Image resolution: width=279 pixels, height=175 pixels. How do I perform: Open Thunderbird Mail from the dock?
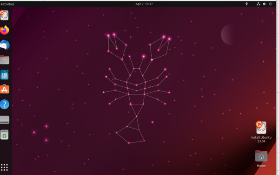click(5, 45)
